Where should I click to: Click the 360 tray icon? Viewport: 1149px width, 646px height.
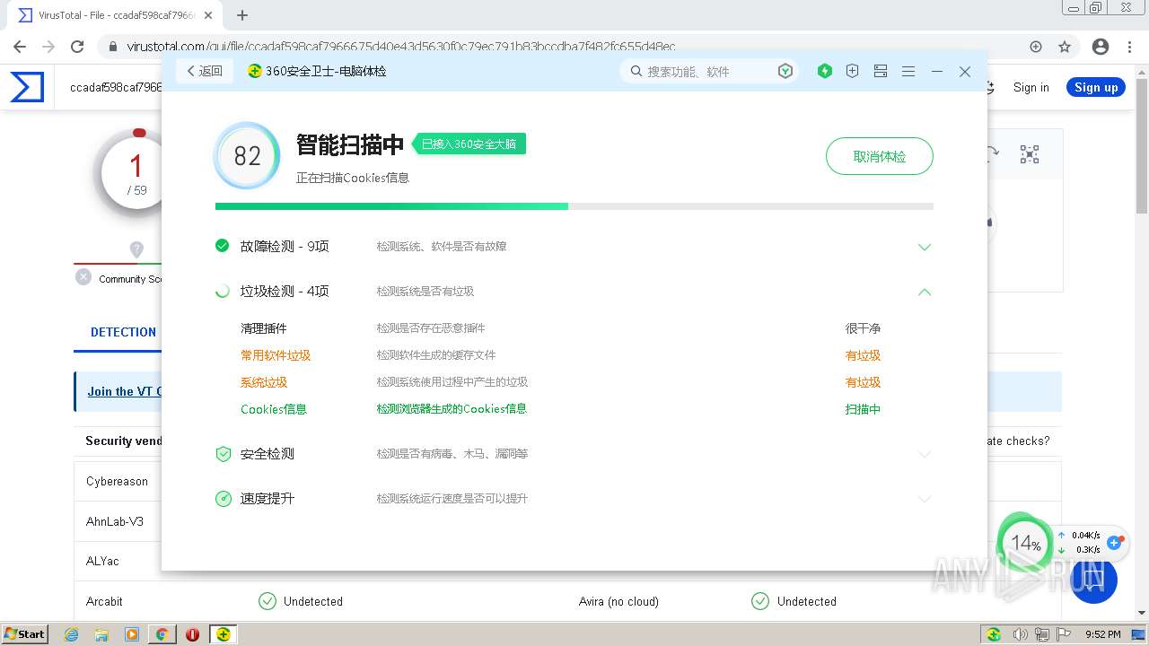(994, 634)
